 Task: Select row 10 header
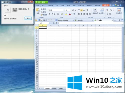37,47
